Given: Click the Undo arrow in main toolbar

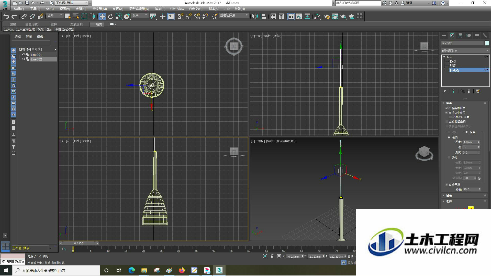Looking at the screenshot, I should (6, 17).
